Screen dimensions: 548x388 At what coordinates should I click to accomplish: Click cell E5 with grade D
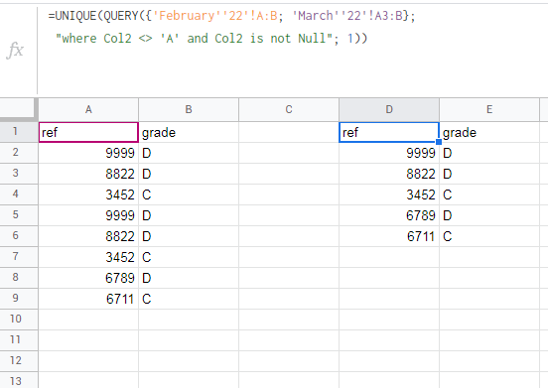pyautogui.click(x=489, y=215)
